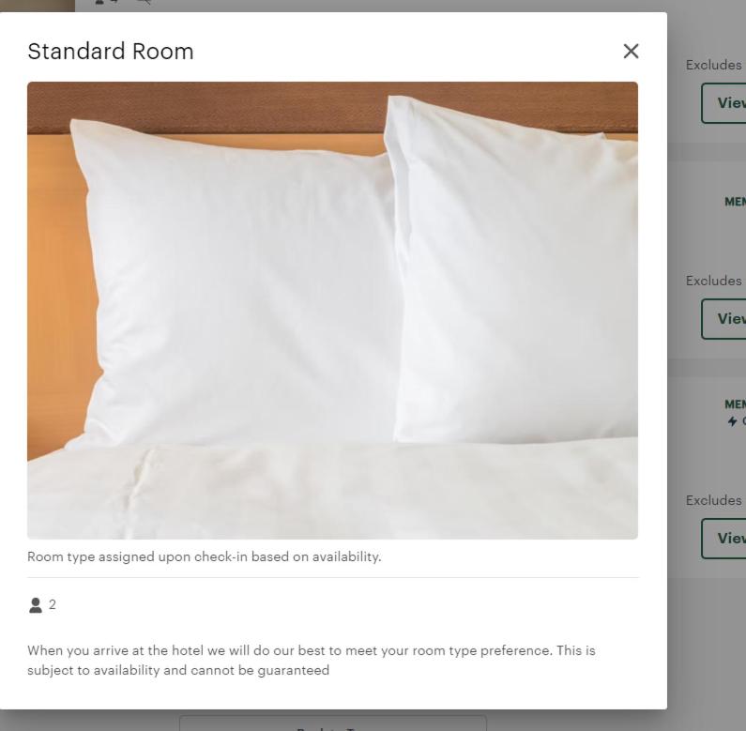Click the lightning bolt icon behind the dialog
746x731 pixels.
[x=732, y=421]
